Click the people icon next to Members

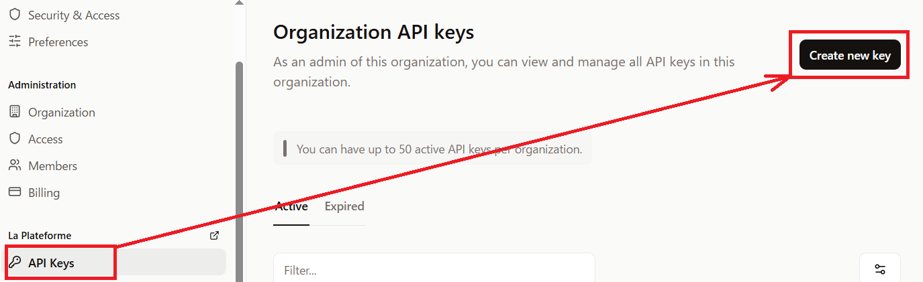click(15, 165)
